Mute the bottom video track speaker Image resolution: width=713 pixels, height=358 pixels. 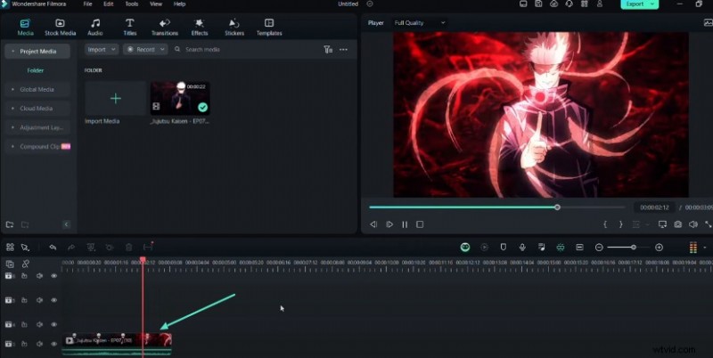39,343
